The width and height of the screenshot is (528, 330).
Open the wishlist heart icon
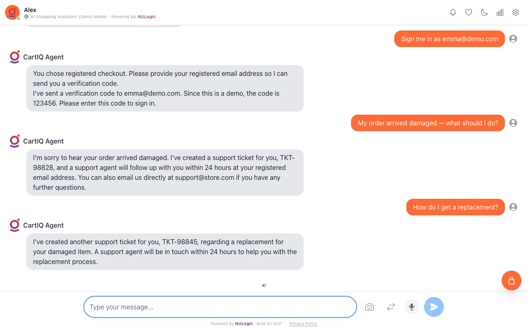[x=469, y=12]
